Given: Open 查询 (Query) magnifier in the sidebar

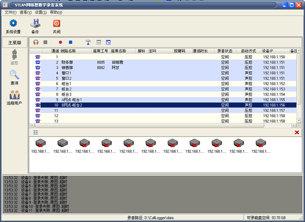Looking at the screenshot, I should click(14, 77).
